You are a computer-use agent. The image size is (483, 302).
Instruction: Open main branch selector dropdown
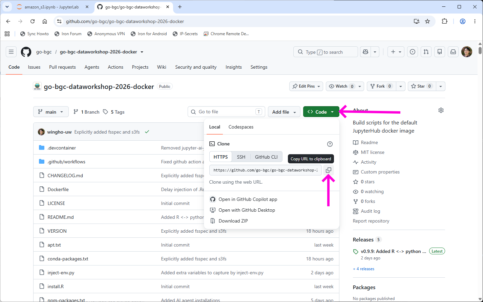(x=51, y=112)
